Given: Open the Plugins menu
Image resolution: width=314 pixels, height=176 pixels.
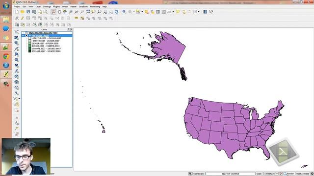Looking at the screenshot, I should click(x=56, y=6).
